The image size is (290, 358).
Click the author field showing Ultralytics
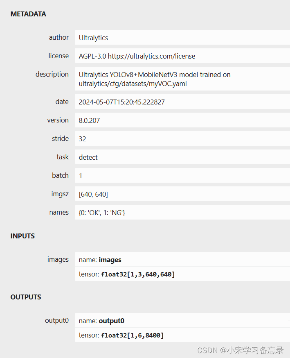pos(182,37)
